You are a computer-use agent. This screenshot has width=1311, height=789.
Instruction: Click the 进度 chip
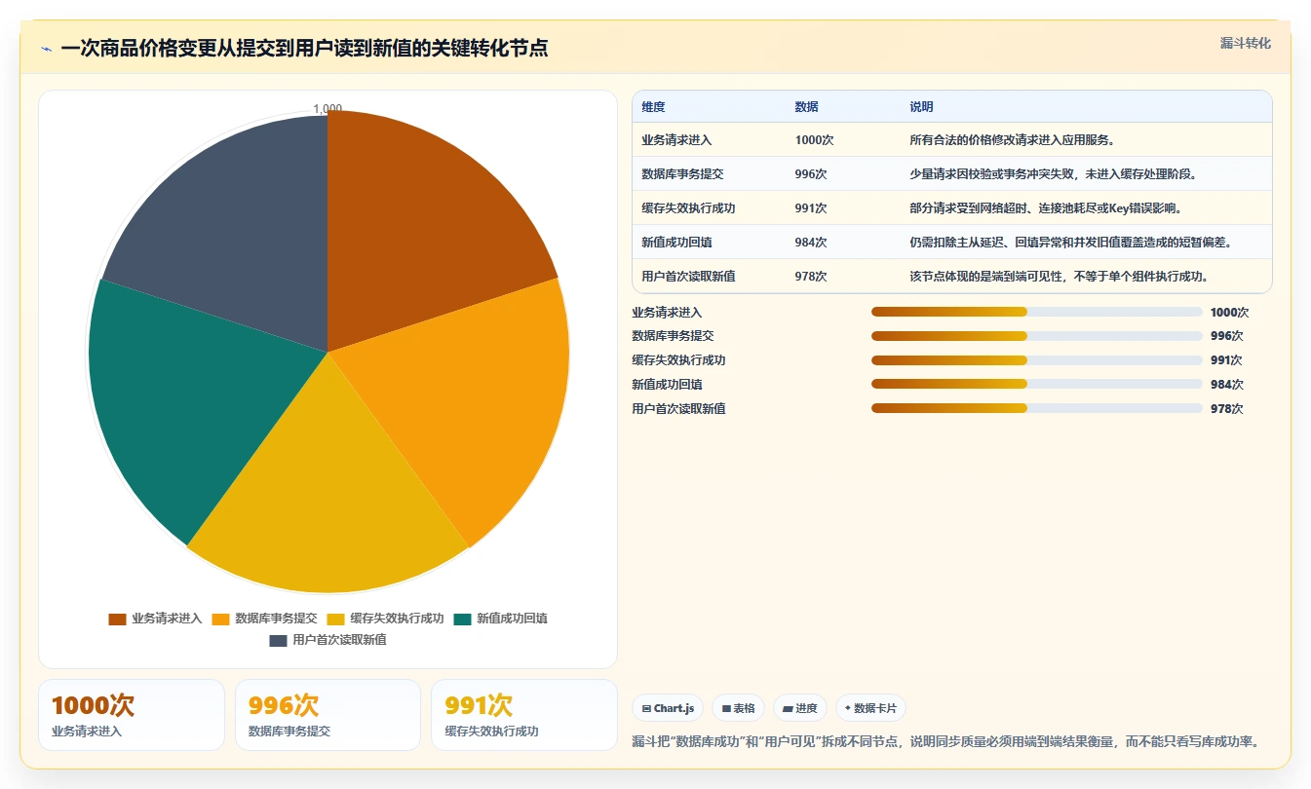[x=799, y=708]
